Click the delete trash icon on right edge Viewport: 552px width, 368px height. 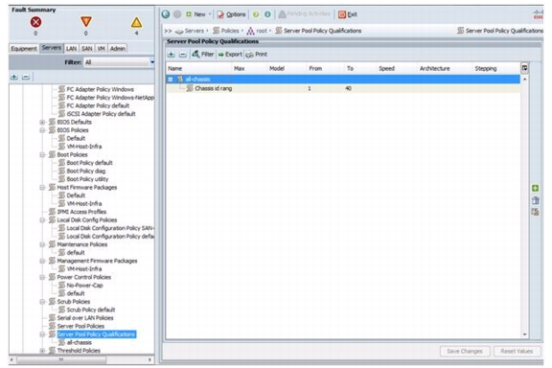pyautogui.click(x=536, y=200)
